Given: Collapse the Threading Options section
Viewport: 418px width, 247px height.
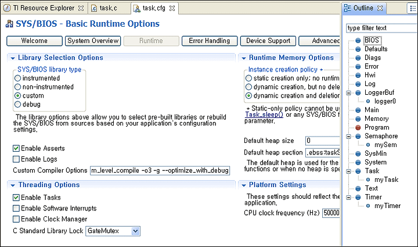Looking at the screenshot, I should 13,185.
